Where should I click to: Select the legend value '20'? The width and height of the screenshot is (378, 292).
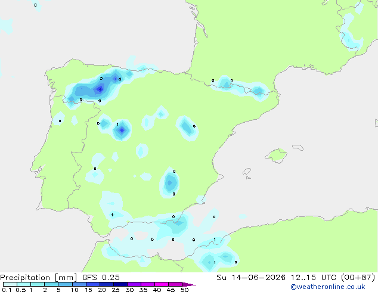pyautogui.click(x=102, y=290)
